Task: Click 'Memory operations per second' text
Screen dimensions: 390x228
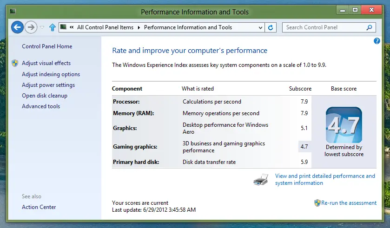Action: coord(221,113)
